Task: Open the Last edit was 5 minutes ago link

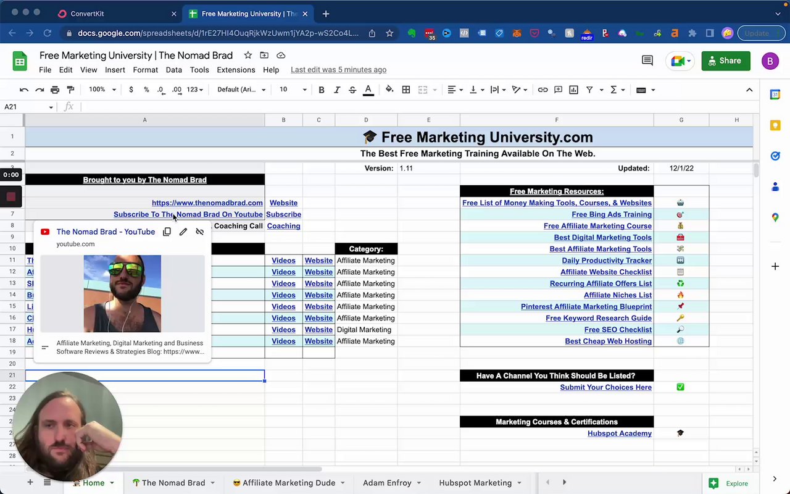Action: click(x=338, y=70)
